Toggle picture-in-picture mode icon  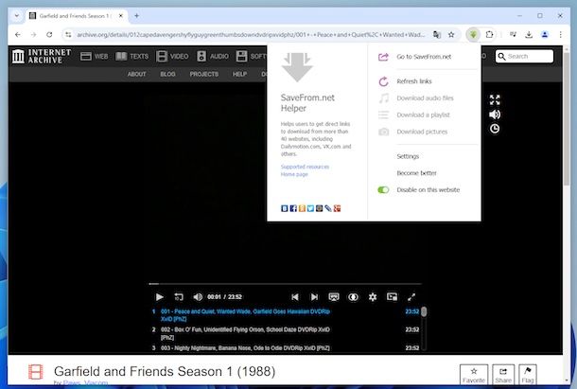[x=392, y=297]
